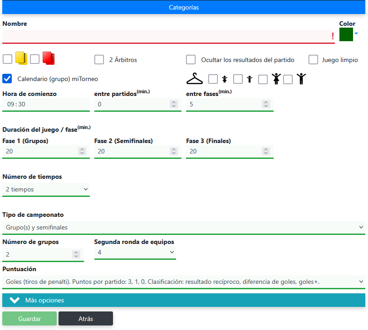This screenshot has width=368, height=330.
Task: Click the red card icon
Action: 49,58
